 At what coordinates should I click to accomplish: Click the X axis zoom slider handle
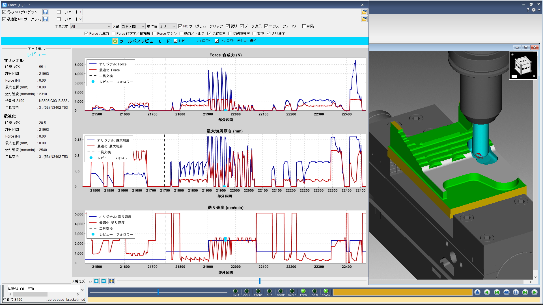click(x=260, y=281)
